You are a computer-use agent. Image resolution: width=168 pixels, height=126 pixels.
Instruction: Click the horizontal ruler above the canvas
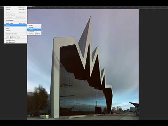tap(97, 8)
